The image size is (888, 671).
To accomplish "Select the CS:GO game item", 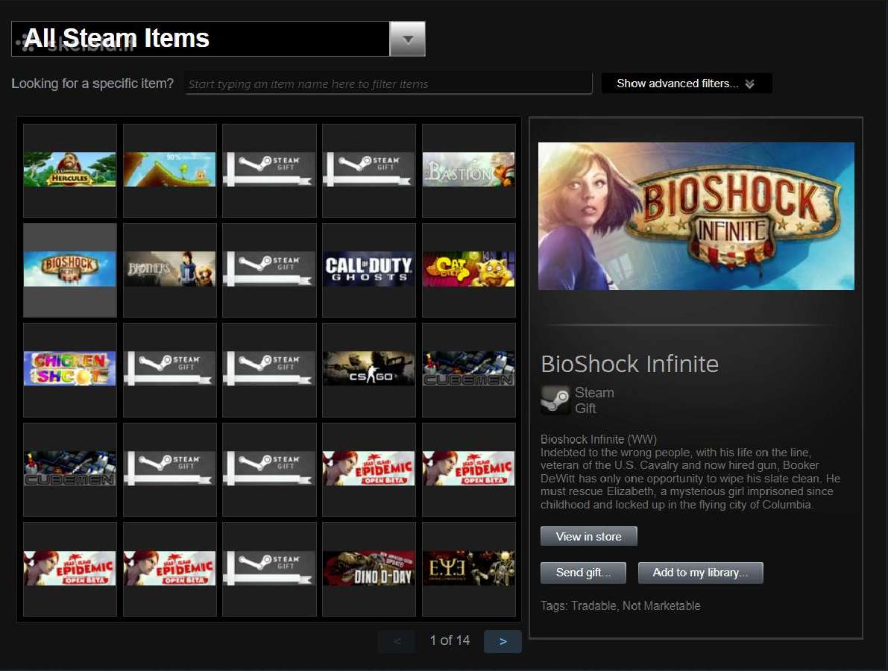I will pyautogui.click(x=368, y=369).
